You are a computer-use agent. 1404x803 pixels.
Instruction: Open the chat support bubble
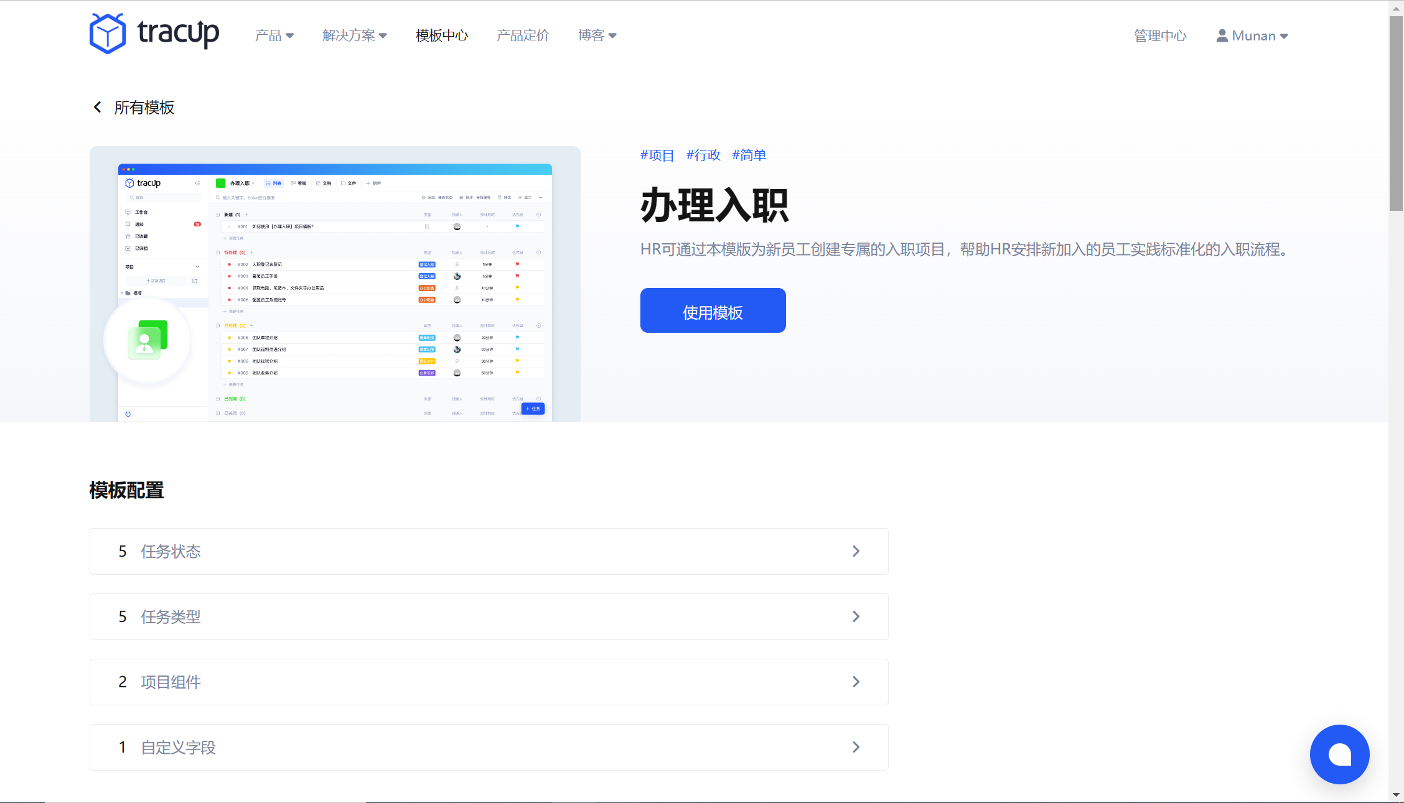tap(1339, 754)
